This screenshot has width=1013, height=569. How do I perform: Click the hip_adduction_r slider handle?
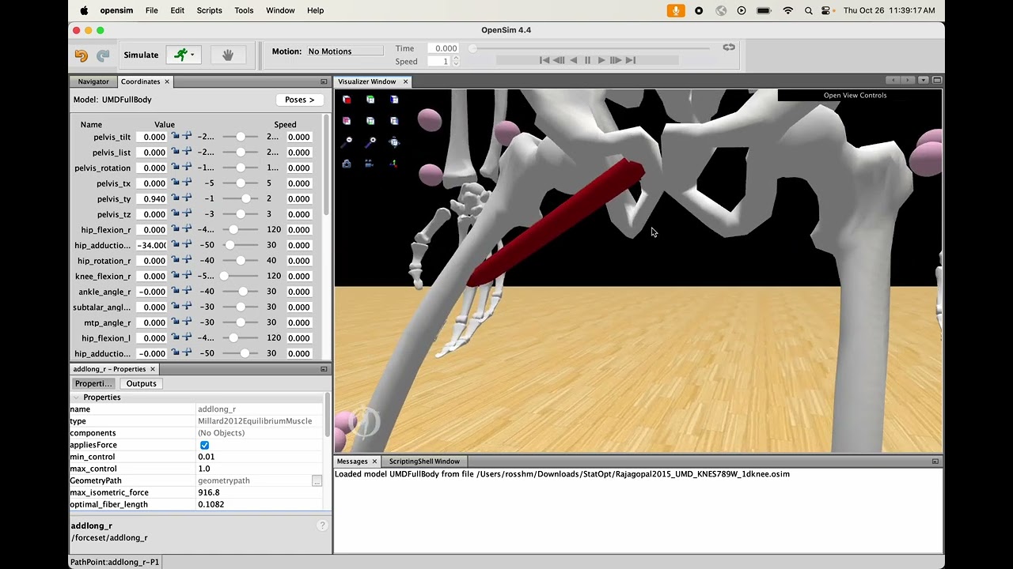point(230,245)
